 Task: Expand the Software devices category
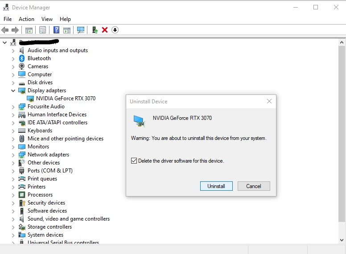[x=13, y=211]
